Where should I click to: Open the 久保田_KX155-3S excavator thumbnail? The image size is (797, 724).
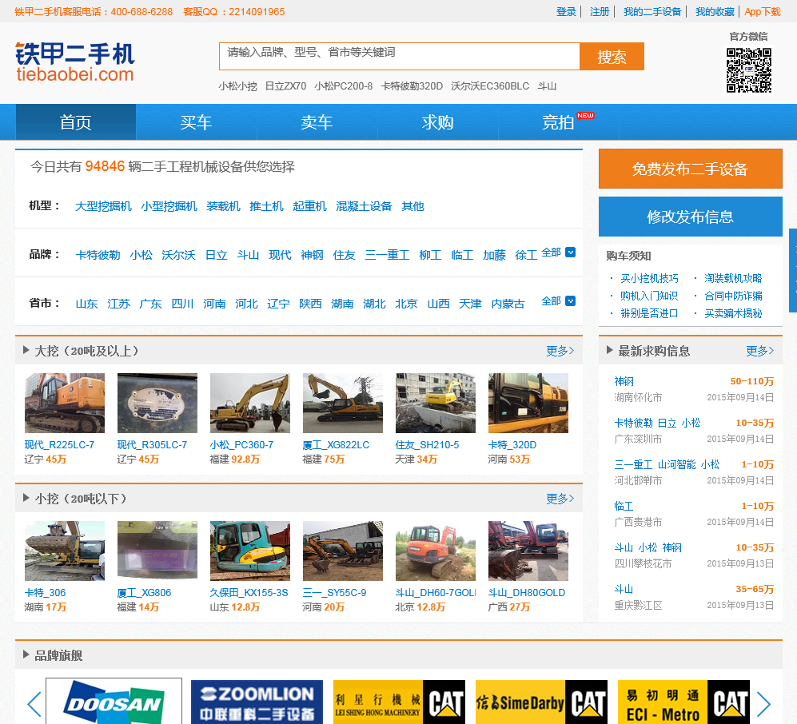click(250, 551)
